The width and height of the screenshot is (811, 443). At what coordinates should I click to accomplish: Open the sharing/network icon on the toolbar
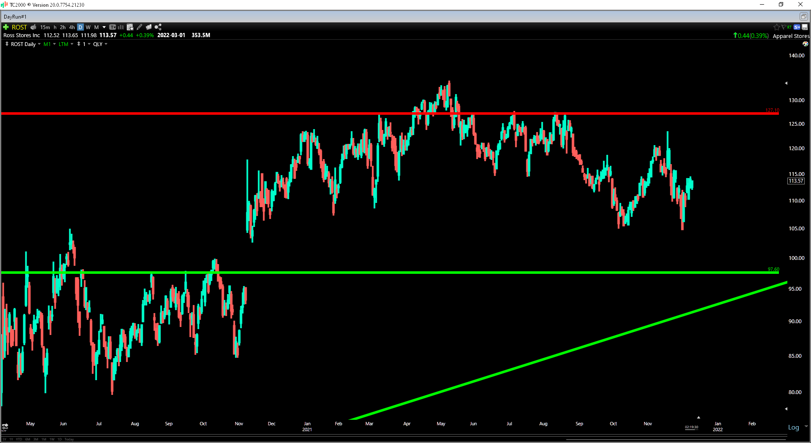pyautogui.click(x=158, y=27)
